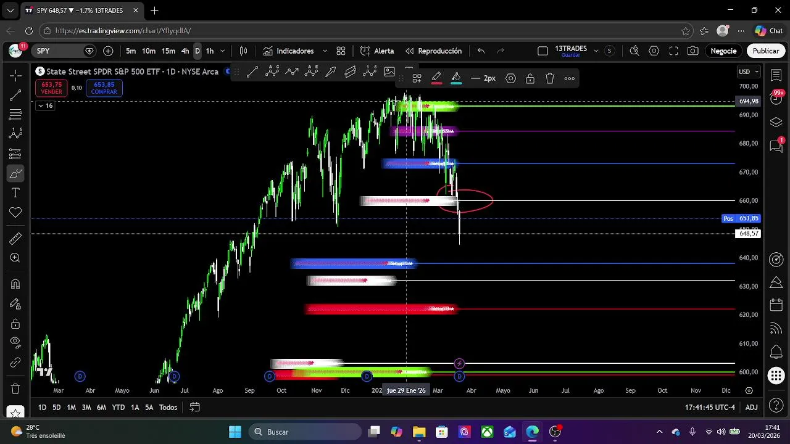Image resolution: width=790 pixels, height=444 pixels.
Task: Change the brush line color pencil swatch
Action: [x=436, y=78]
